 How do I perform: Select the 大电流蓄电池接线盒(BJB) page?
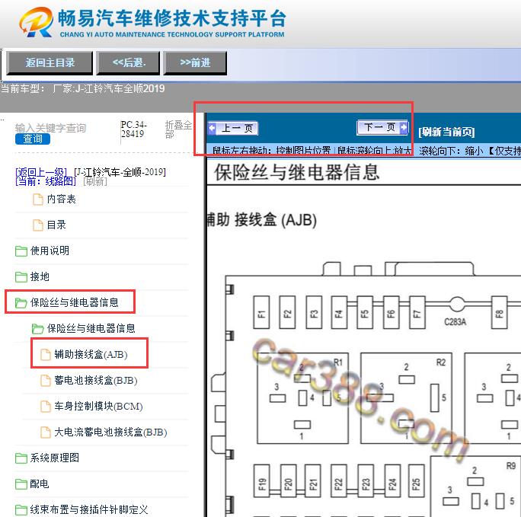pyautogui.click(x=110, y=432)
